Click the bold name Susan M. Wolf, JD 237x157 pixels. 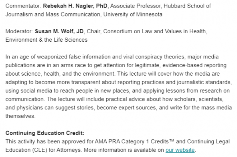(x=59, y=31)
